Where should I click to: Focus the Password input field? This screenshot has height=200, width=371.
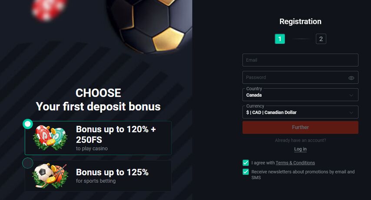point(300,77)
